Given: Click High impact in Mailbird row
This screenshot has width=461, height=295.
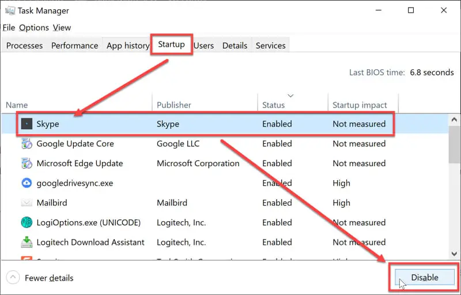Looking at the screenshot, I should [x=341, y=203].
